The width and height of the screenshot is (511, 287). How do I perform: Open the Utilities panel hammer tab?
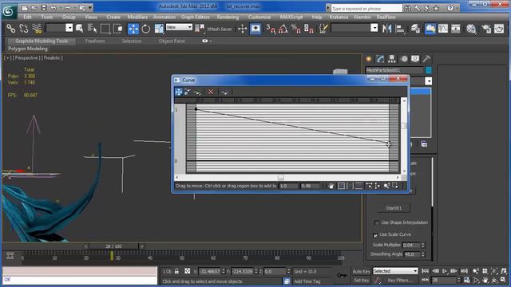click(x=426, y=59)
